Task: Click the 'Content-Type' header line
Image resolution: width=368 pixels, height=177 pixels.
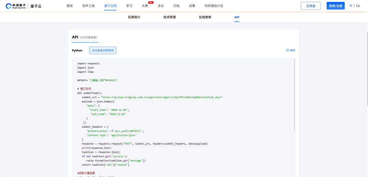Action: click(111, 135)
